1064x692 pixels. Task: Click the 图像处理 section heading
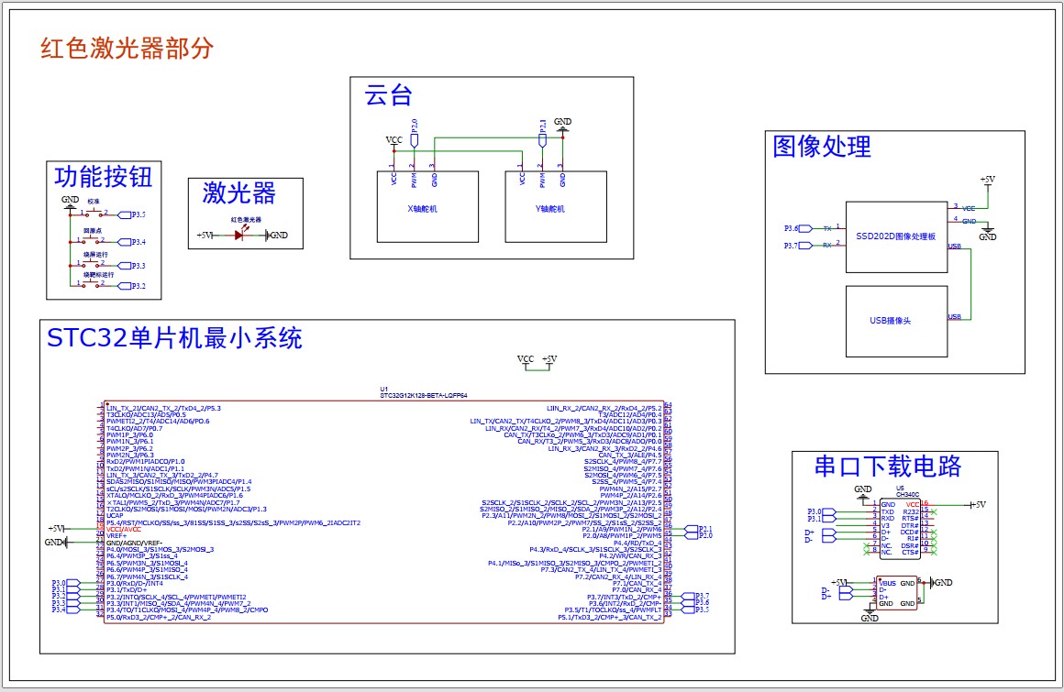pyautogui.click(x=822, y=147)
